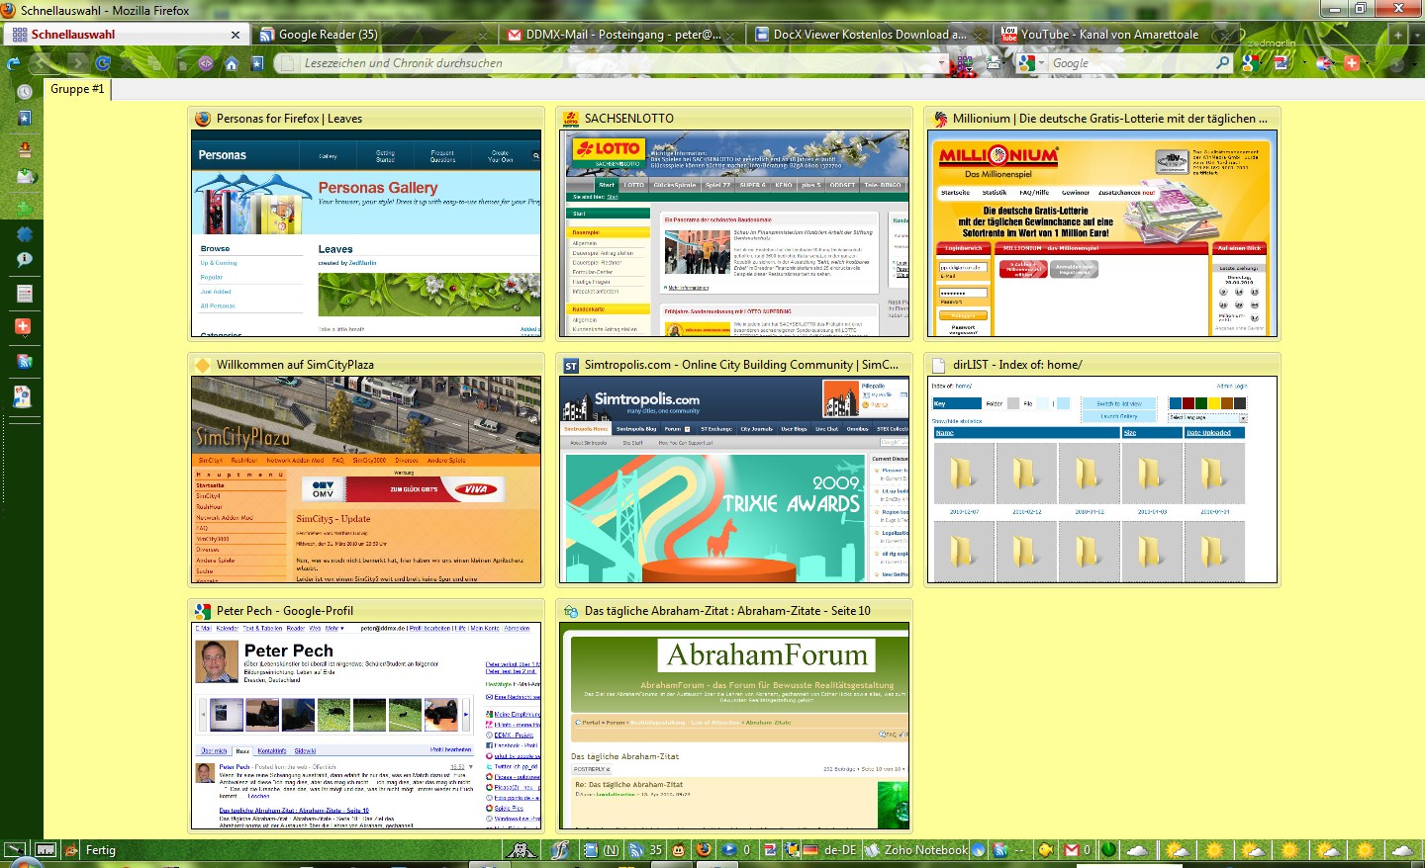The width and height of the screenshot is (1425, 868).
Task: Open the Simtropolis.com speed dial thumbnail
Action: point(733,479)
